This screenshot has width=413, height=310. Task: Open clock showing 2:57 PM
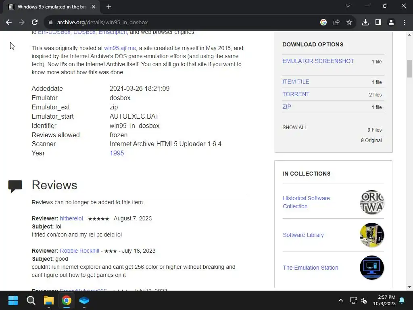(384, 300)
